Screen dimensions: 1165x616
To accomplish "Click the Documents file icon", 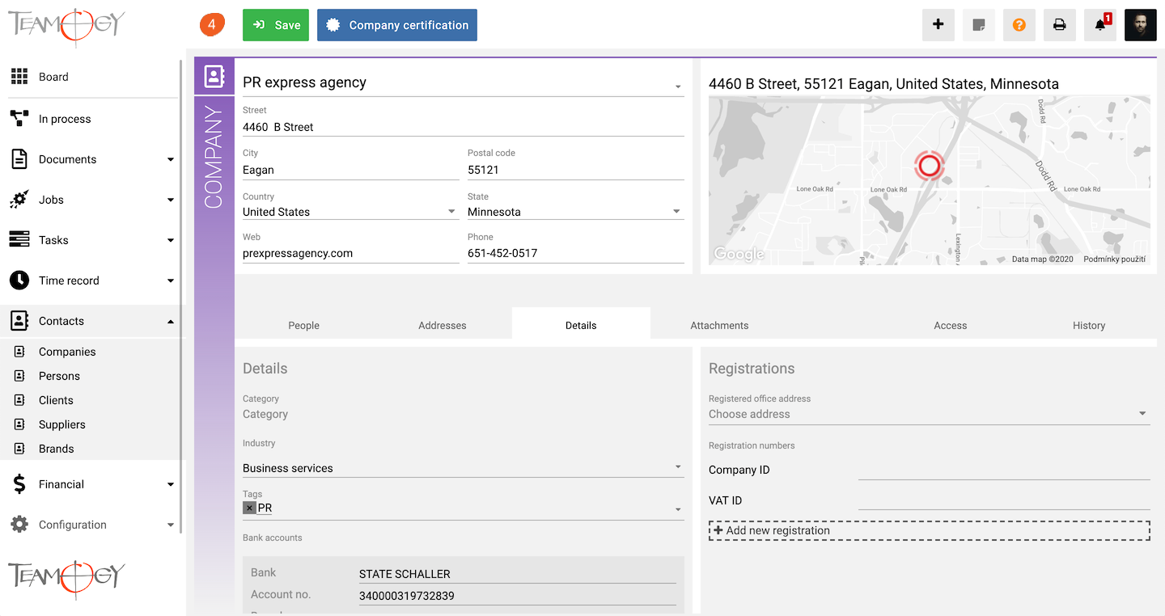I will 19,159.
